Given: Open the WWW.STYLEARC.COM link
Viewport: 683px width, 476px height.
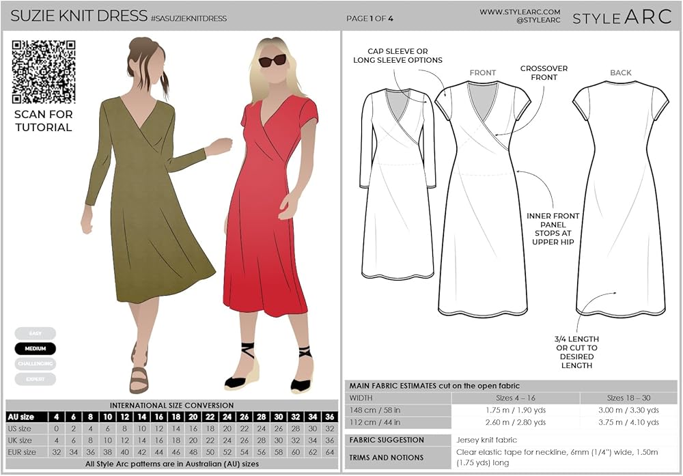Looking at the screenshot, I should [520, 12].
